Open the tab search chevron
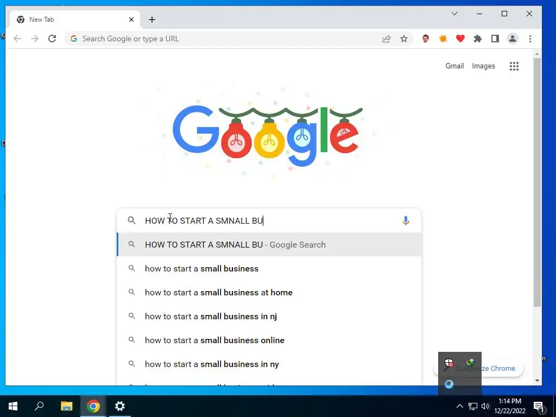 point(454,14)
